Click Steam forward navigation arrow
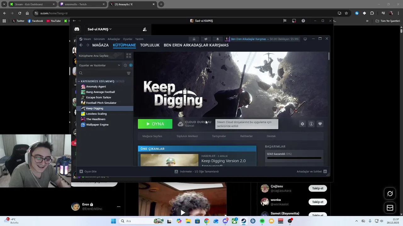 coord(88,45)
